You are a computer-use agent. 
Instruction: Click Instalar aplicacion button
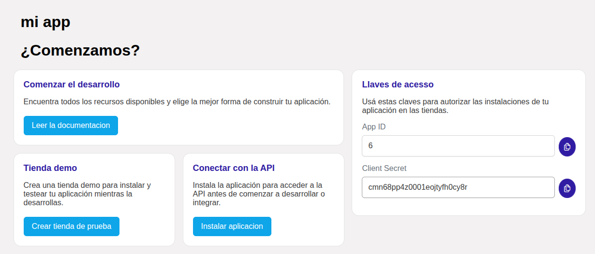tap(232, 226)
